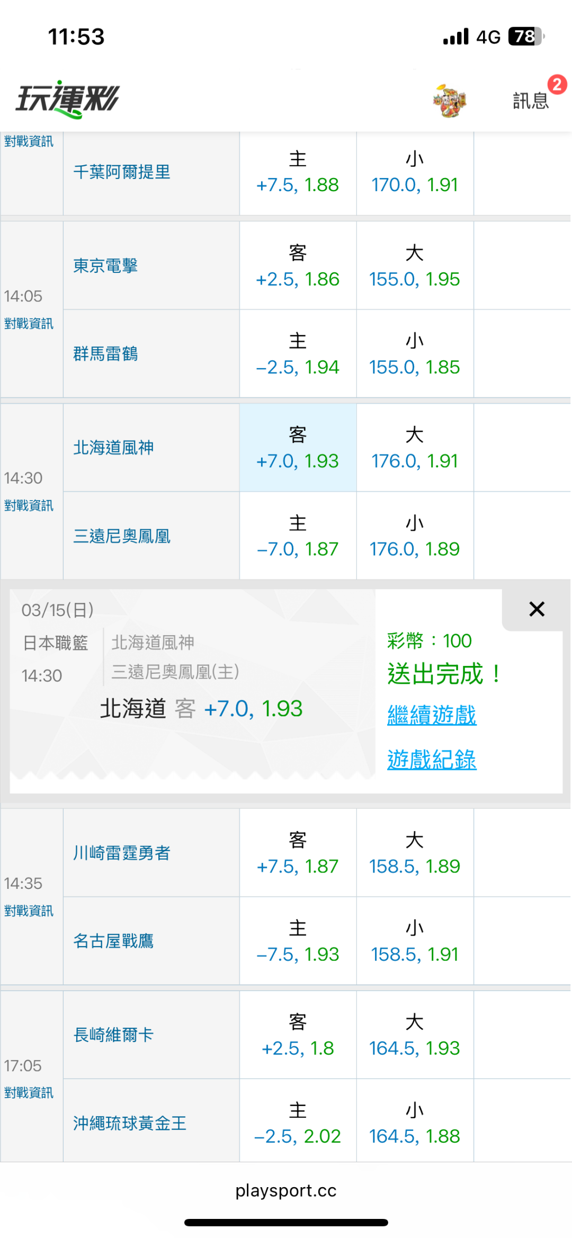Toggle 北海道風神 客 +7.0, 1.93 pick
The image size is (572, 1238).
pos(298,448)
